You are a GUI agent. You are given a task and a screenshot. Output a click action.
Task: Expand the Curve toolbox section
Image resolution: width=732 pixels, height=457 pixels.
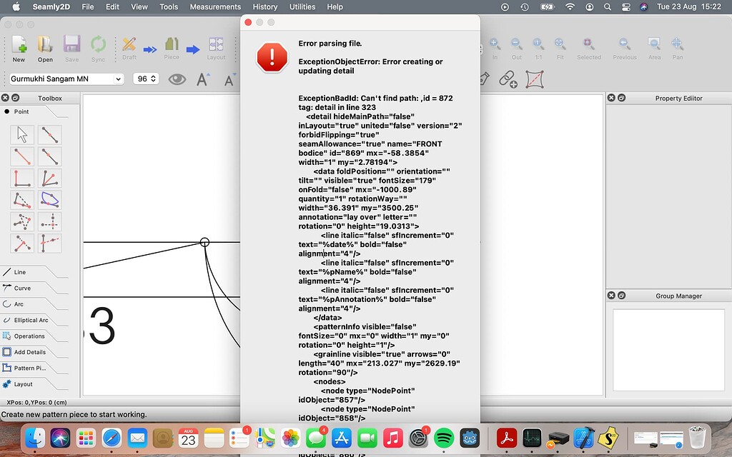coord(22,288)
